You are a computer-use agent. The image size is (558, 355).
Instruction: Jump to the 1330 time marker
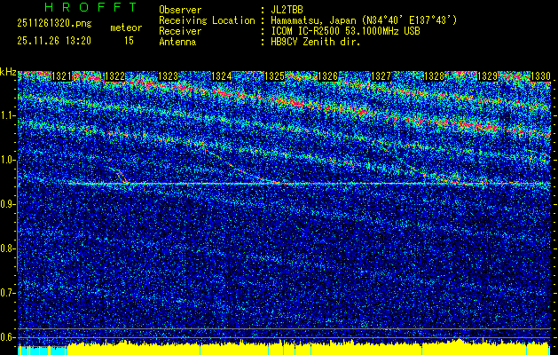(x=540, y=77)
